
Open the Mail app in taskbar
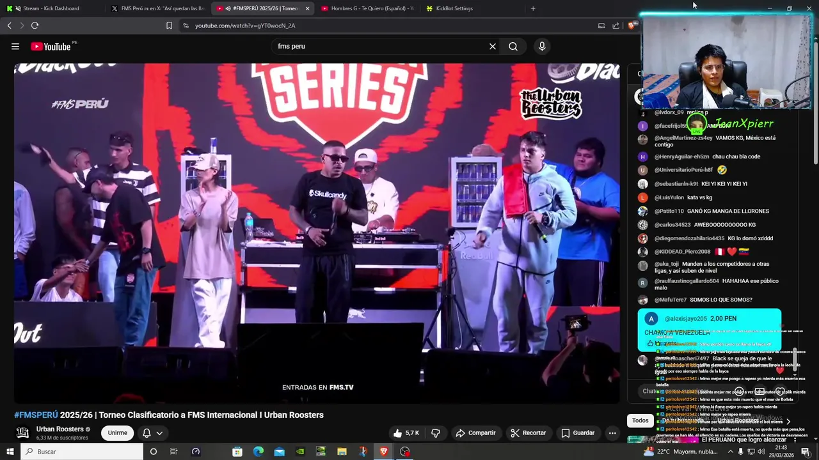280,452
